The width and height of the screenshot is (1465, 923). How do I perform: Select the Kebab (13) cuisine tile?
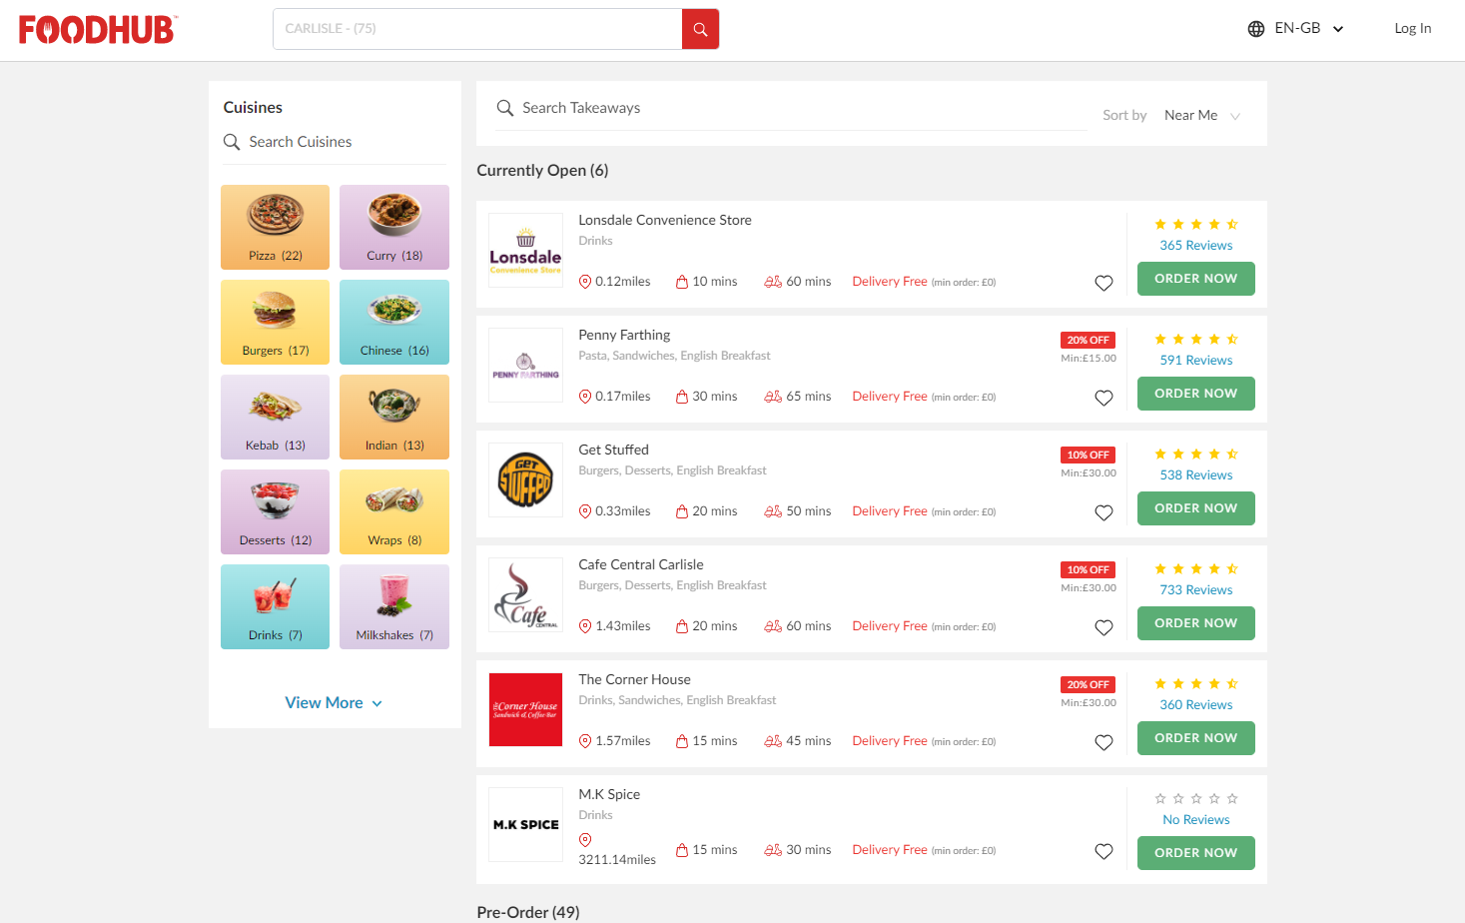[275, 417]
